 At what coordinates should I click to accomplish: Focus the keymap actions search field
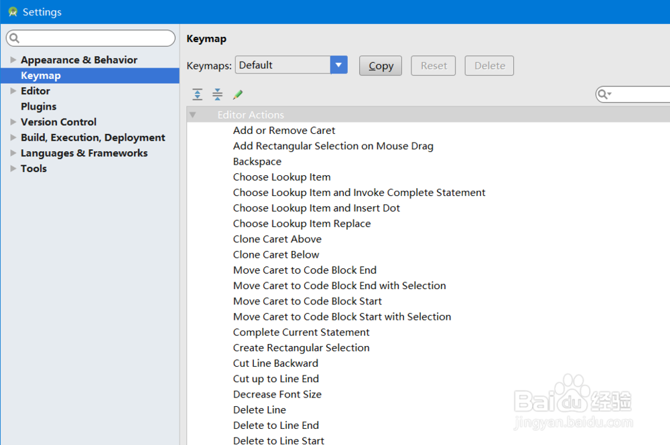[633, 94]
